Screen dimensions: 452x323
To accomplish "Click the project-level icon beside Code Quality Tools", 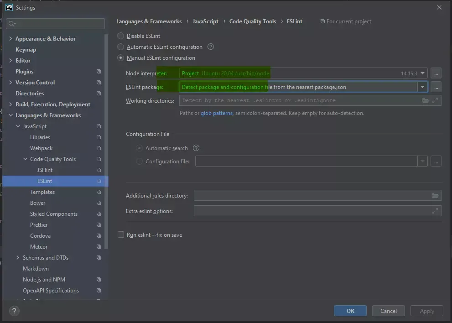I will [99, 159].
